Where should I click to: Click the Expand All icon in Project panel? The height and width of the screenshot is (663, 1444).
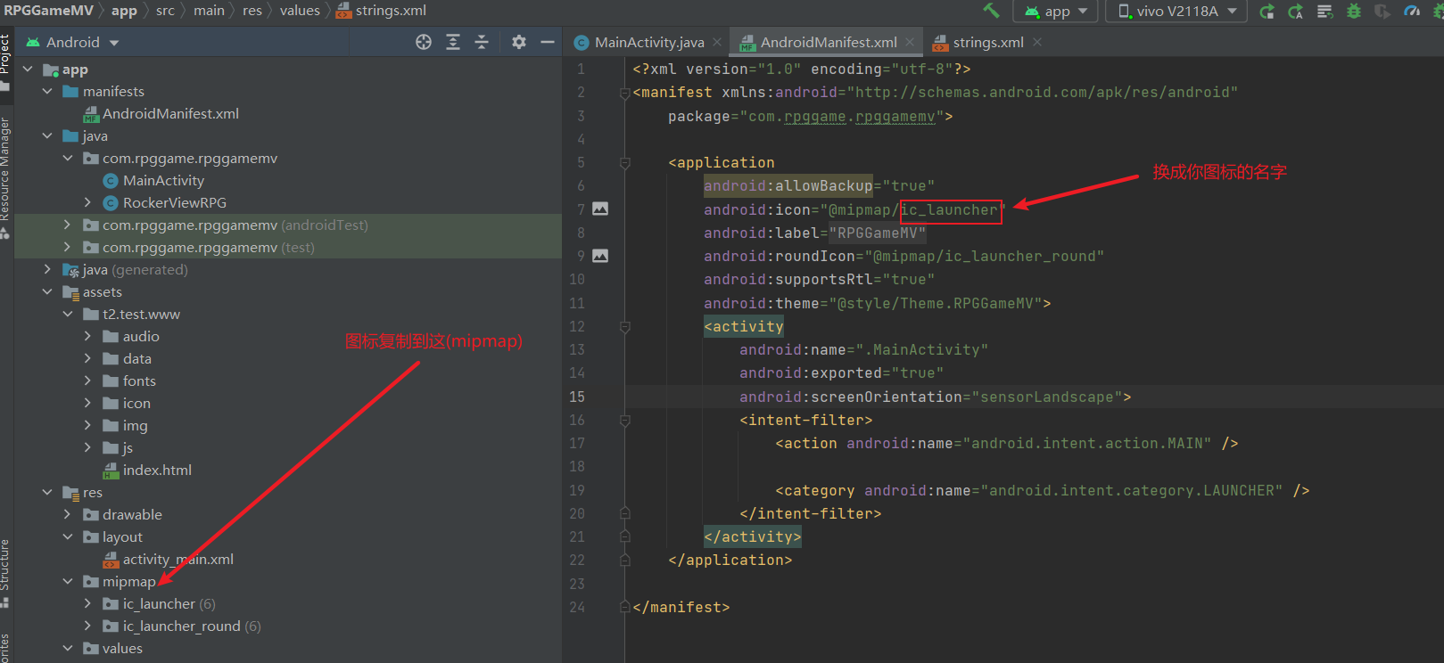click(x=453, y=42)
